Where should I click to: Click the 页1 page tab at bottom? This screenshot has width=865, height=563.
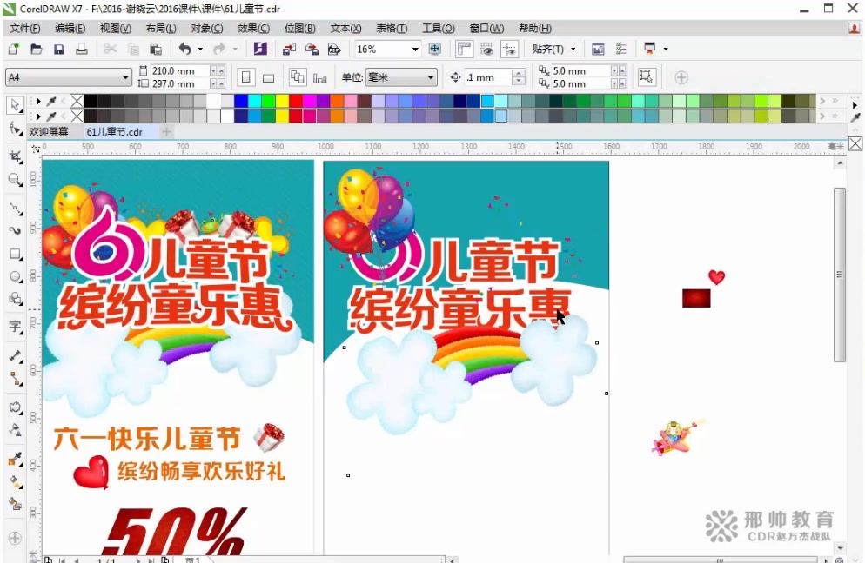click(193, 560)
